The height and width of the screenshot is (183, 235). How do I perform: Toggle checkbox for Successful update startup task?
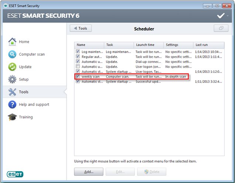click(x=78, y=81)
